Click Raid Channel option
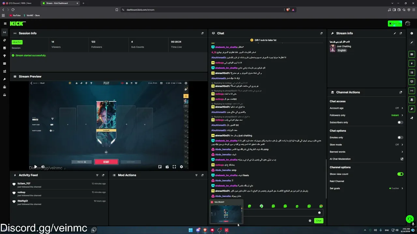417x234 pixels. (x=337, y=181)
